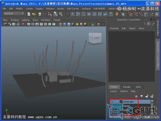Open the Create menu
Screen dimensions: 161x121
[x=29, y=9]
